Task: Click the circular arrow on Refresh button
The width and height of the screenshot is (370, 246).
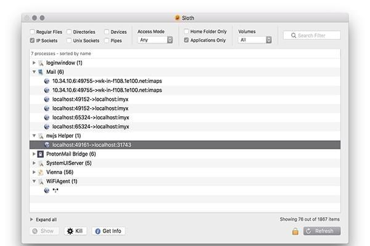Action: (x=308, y=231)
